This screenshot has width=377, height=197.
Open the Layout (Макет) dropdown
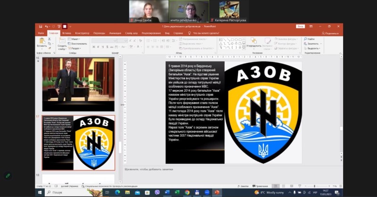coord(74,39)
